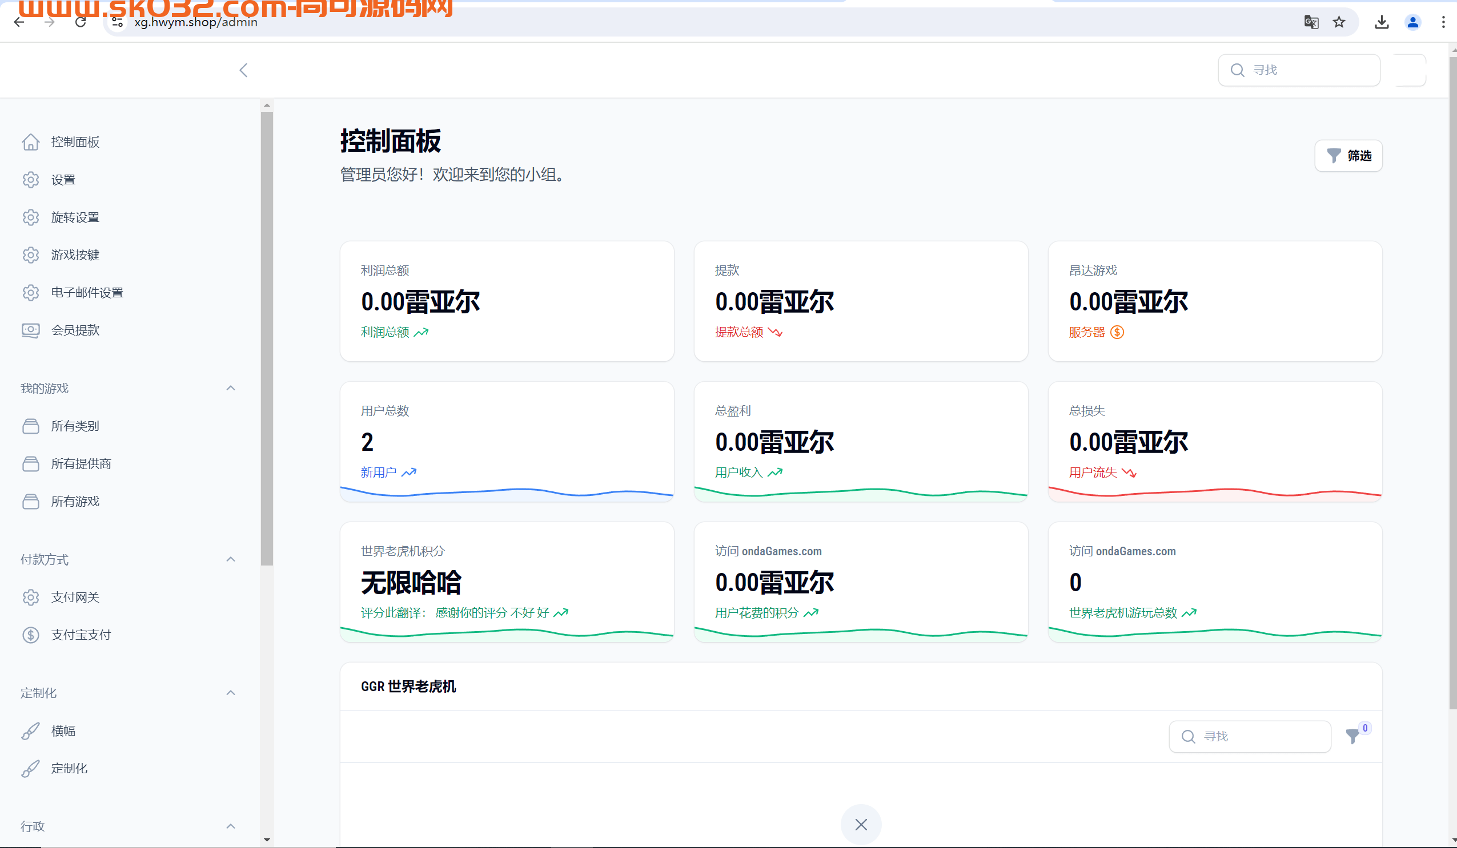
Task: Click the gear icon beside 电子邮件设置
Action: [31, 293]
